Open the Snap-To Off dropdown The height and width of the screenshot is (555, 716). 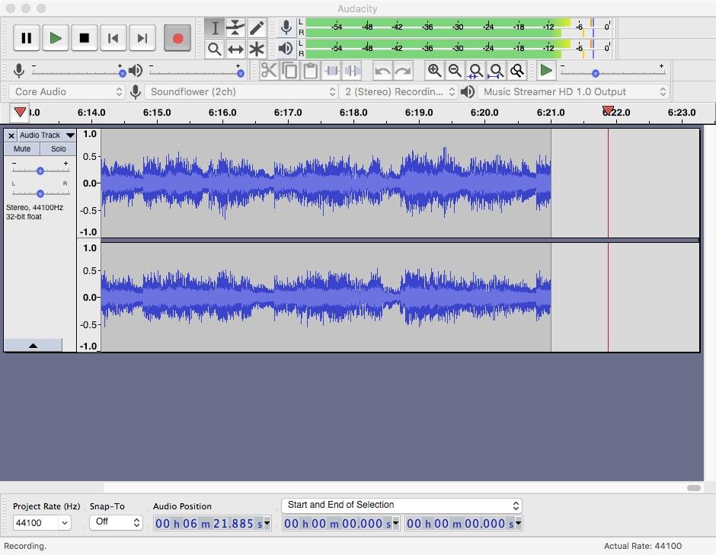pyautogui.click(x=116, y=522)
